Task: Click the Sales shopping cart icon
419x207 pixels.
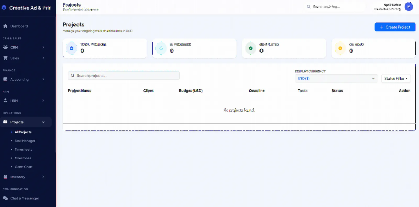Action: click(x=5, y=58)
